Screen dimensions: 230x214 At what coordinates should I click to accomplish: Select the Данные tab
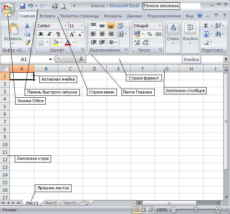135,16
